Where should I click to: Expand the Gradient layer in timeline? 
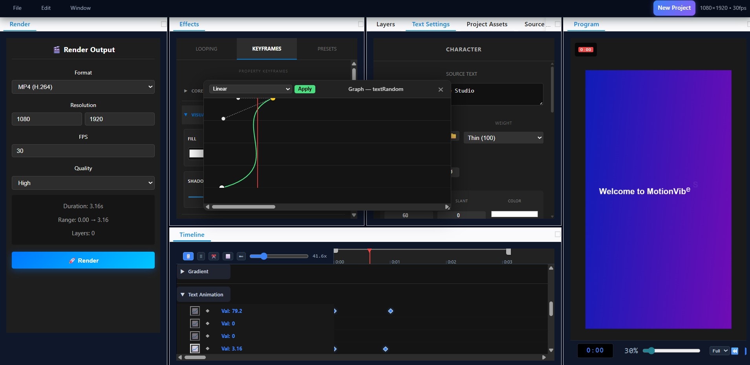click(182, 271)
